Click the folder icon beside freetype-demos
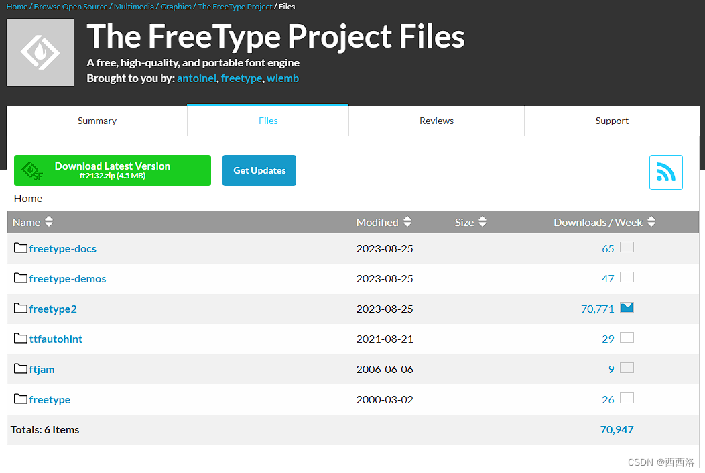This screenshot has width=705, height=473. click(20, 278)
